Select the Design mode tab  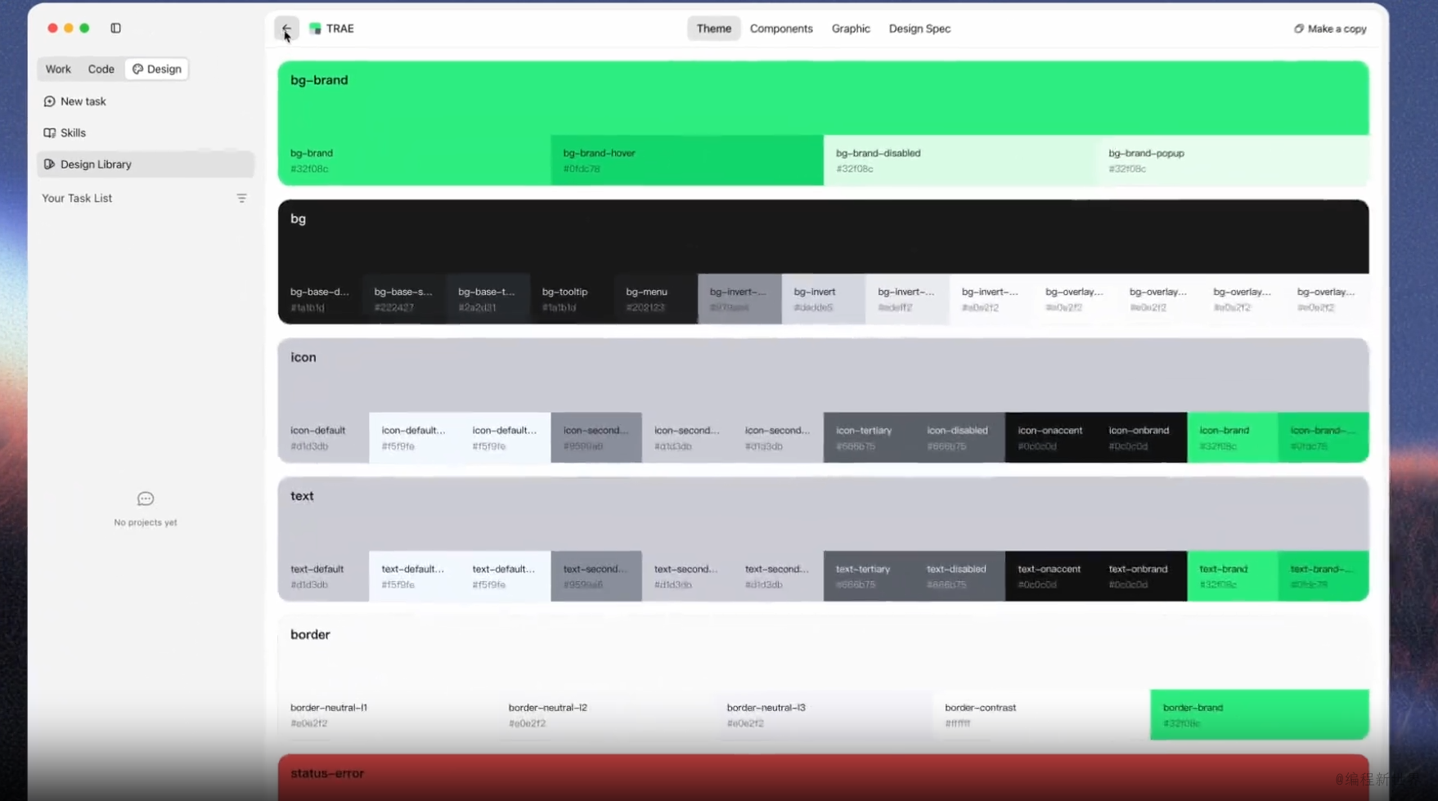coord(157,69)
